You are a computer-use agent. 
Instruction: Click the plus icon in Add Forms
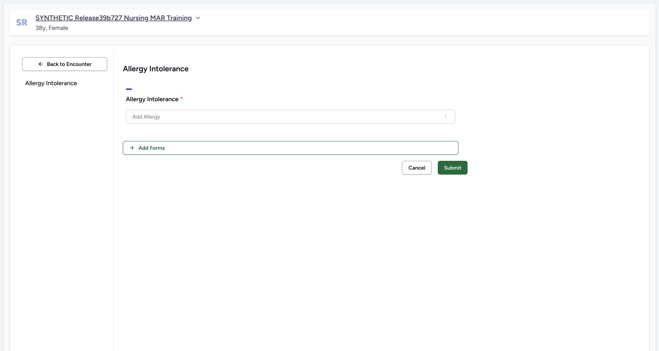[132, 148]
